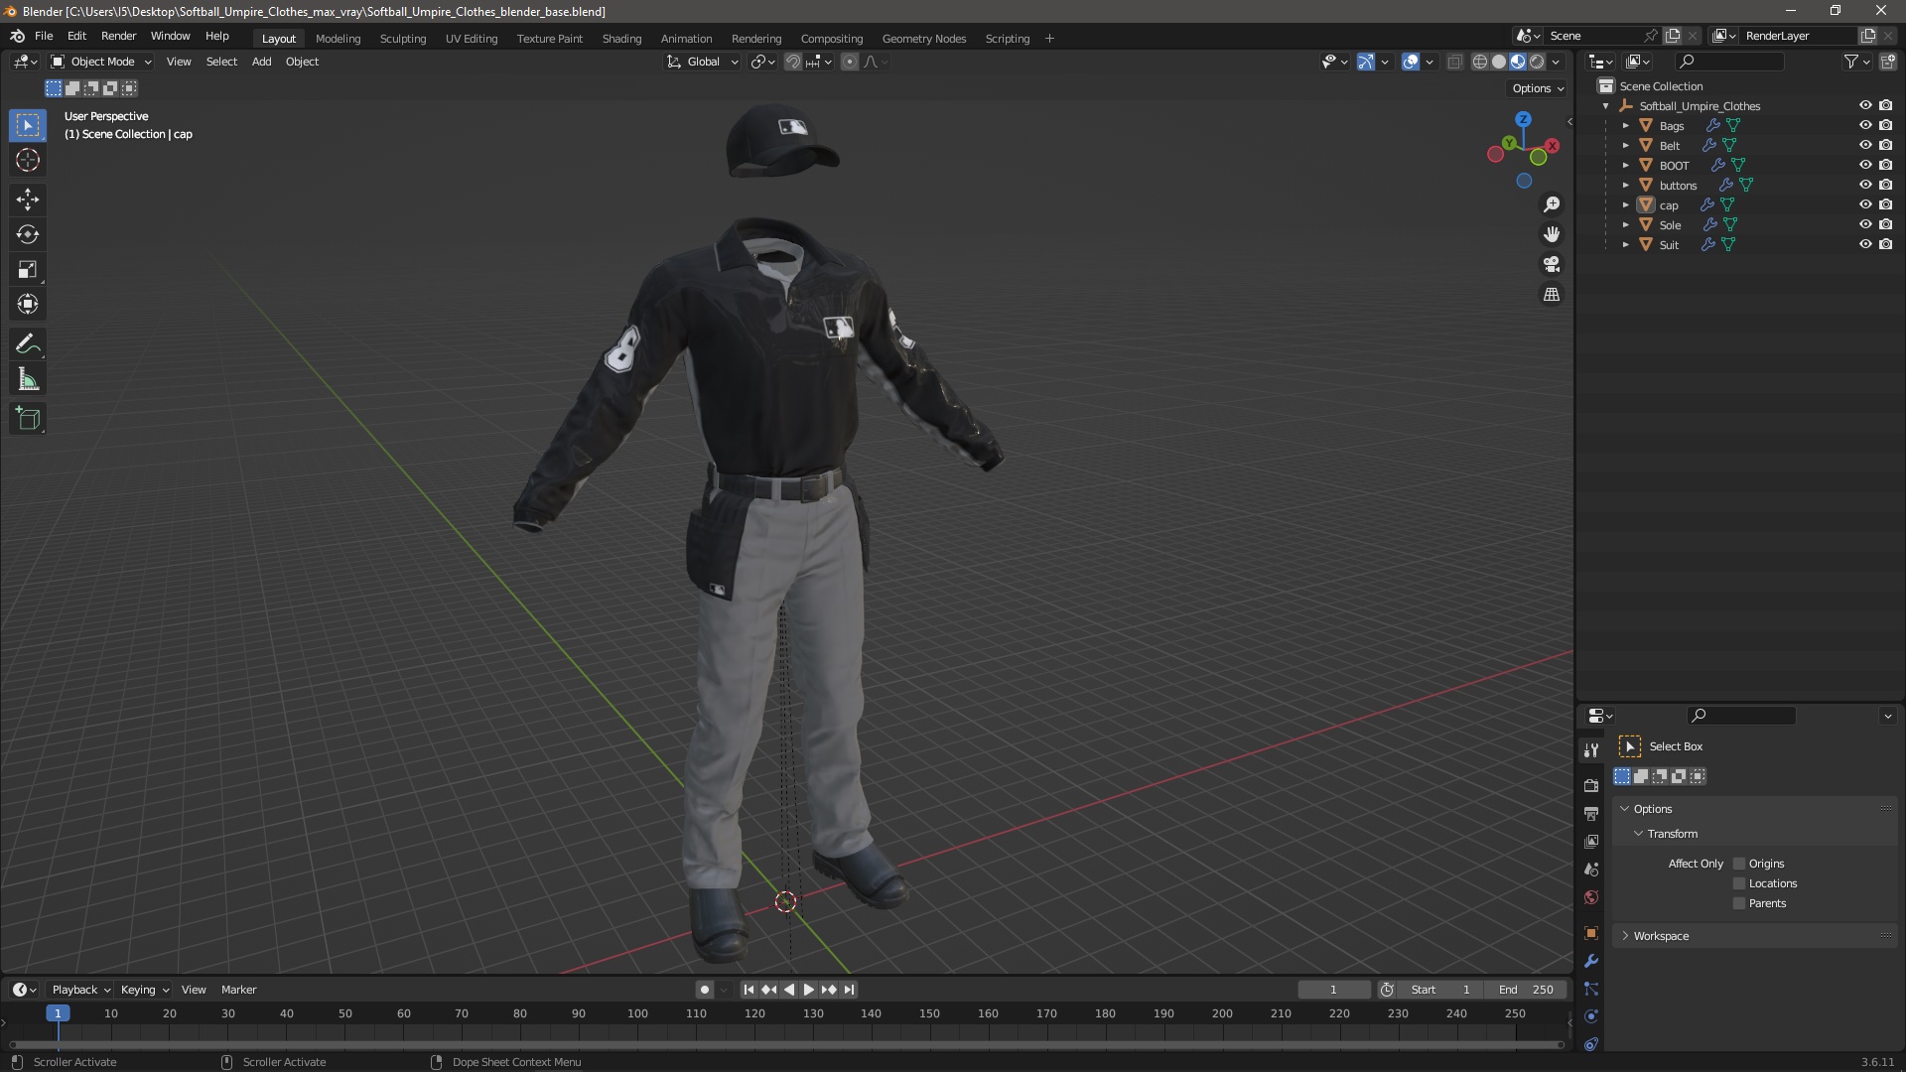The width and height of the screenshot is (1906, 1072).
Task: Enable Affect Only Locations checkbox
Action: coord(1739,883)
